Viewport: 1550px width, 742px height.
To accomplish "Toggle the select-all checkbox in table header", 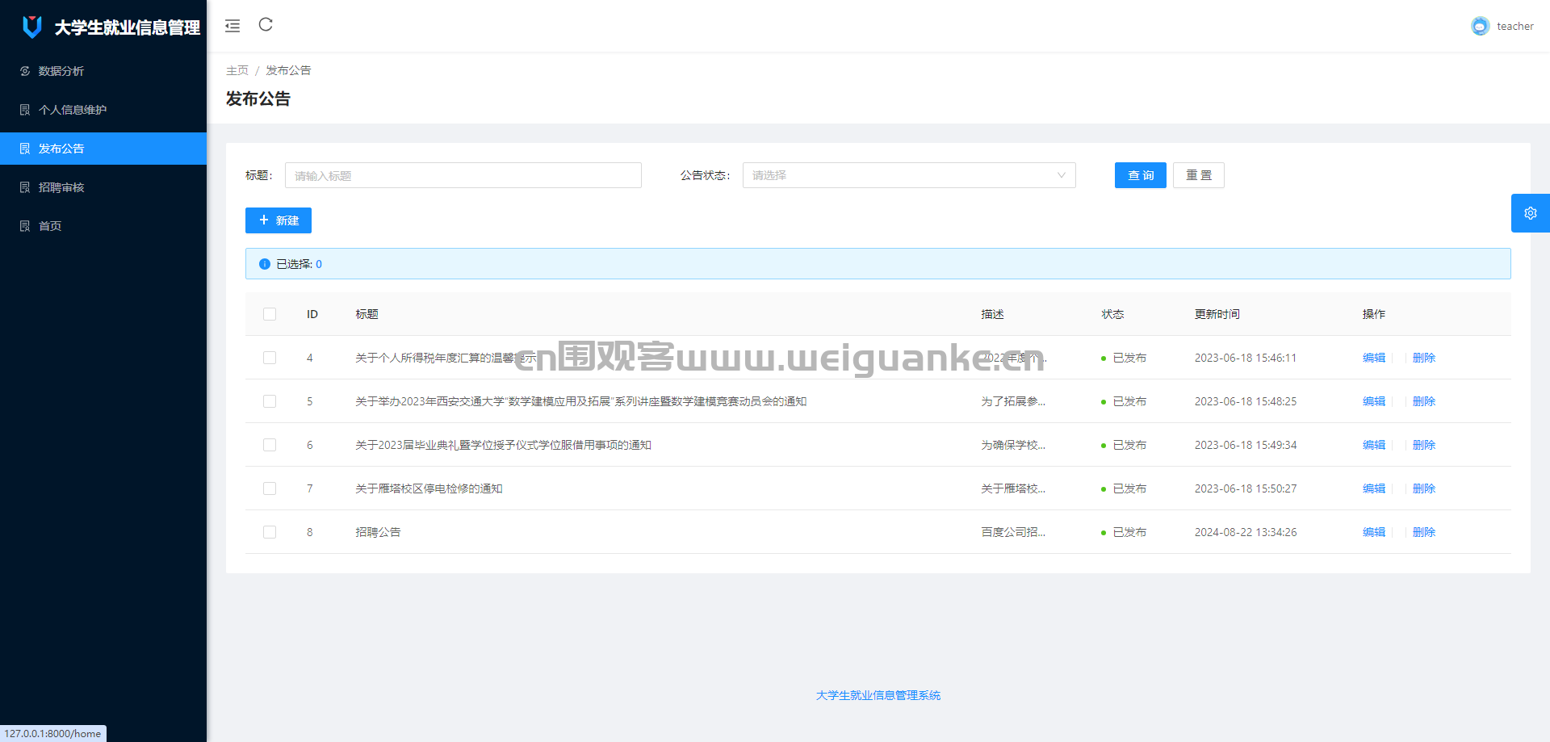I will point(270,314).
